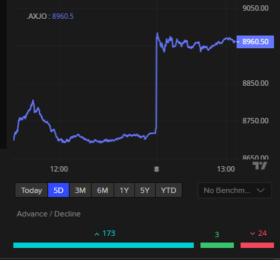Open the No Benchmark dropdown

235,190
